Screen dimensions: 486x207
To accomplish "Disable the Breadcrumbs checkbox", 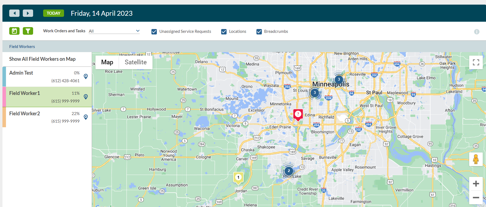I will (259, 32).
